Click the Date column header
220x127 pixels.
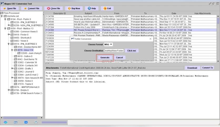pos(174,13)
